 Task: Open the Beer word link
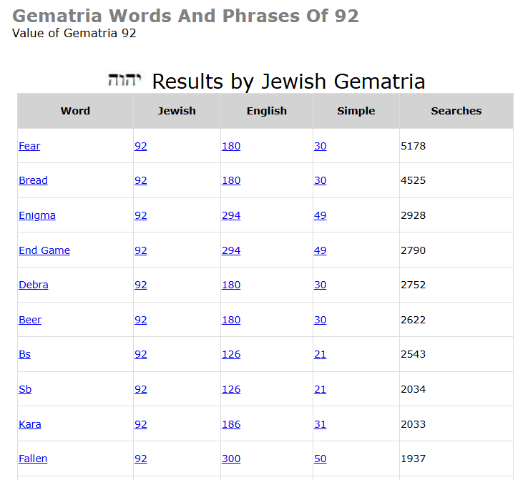click(30, 320)
